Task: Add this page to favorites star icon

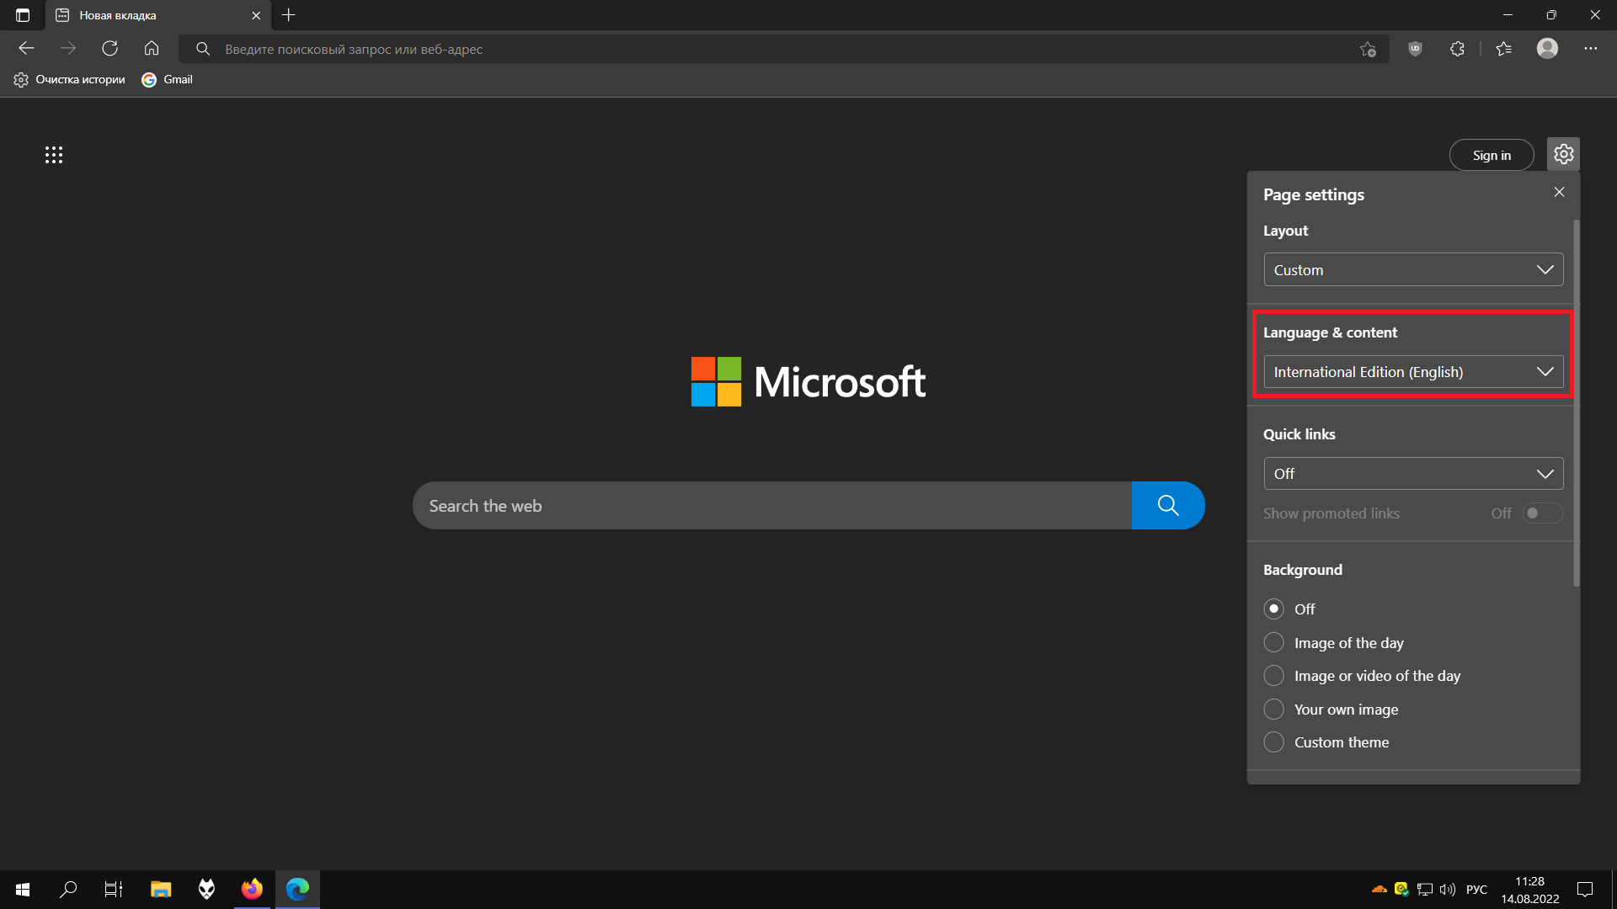Action: pos(1368,49)
